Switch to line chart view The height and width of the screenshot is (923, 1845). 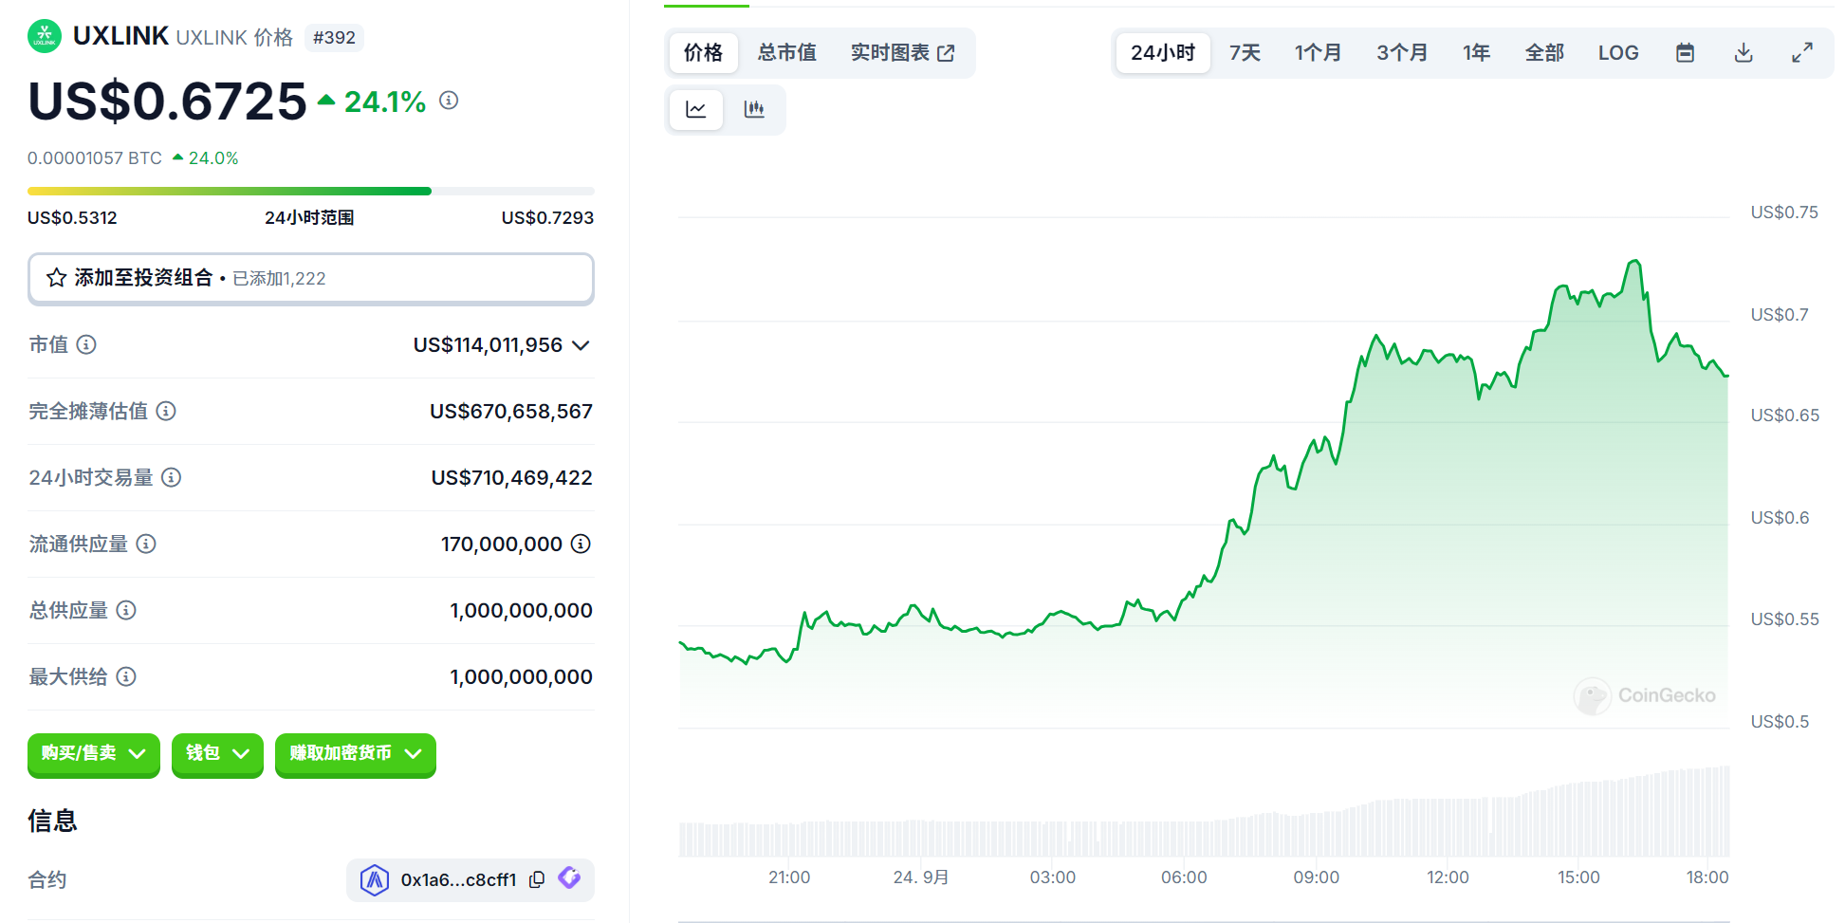696,110
